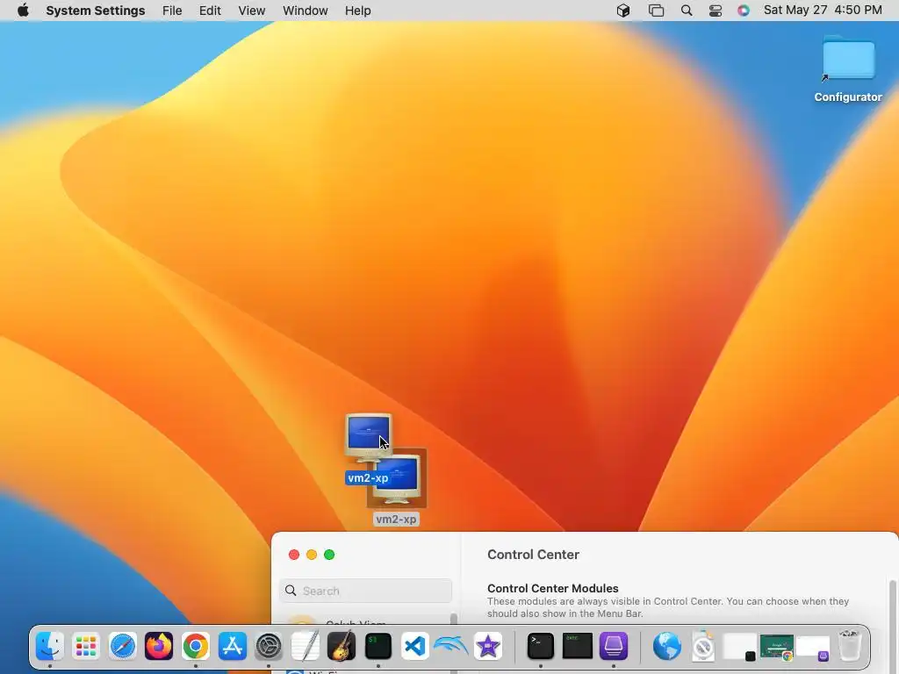The image size is (899, 674).
Task: Click the Control Center pane scrollbar
Action: tap(893, 601)
